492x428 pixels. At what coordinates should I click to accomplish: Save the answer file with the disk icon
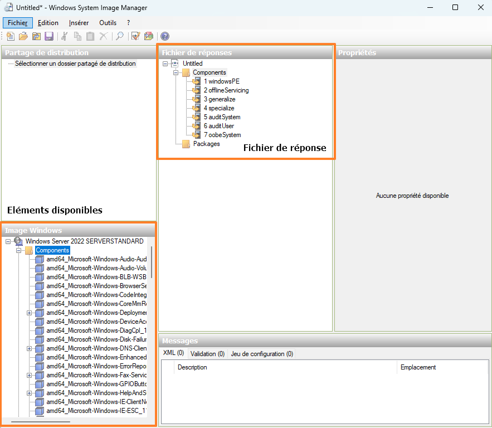49,36
